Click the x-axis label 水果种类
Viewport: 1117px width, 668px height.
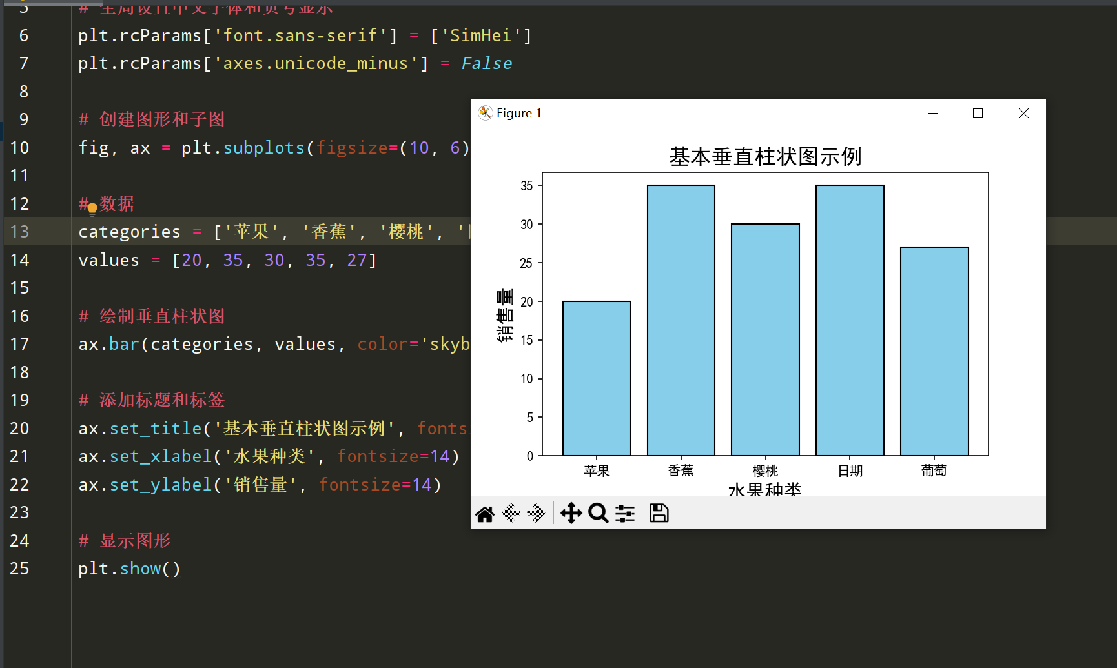point(765,489)
